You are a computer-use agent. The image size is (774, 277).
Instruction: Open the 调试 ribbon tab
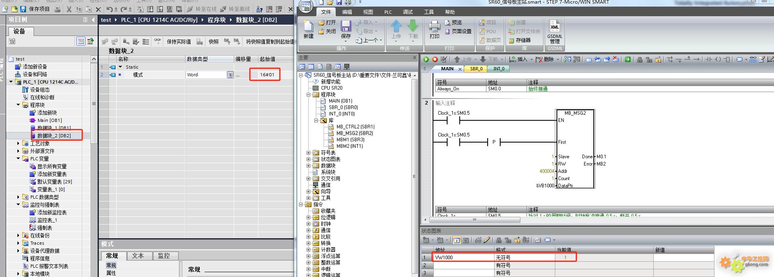408,12
